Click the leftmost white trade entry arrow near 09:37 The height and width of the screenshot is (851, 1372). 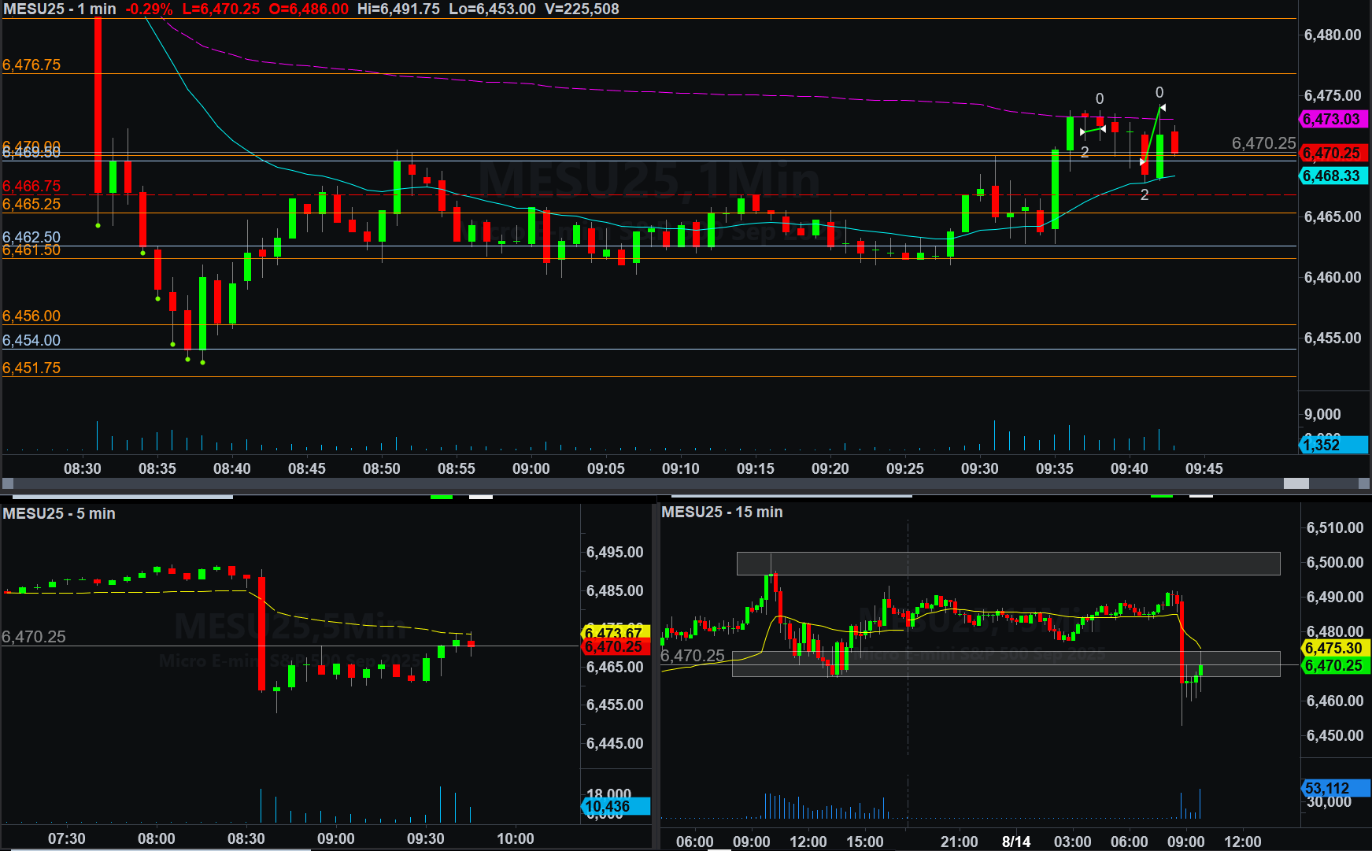coord(1083,131)
